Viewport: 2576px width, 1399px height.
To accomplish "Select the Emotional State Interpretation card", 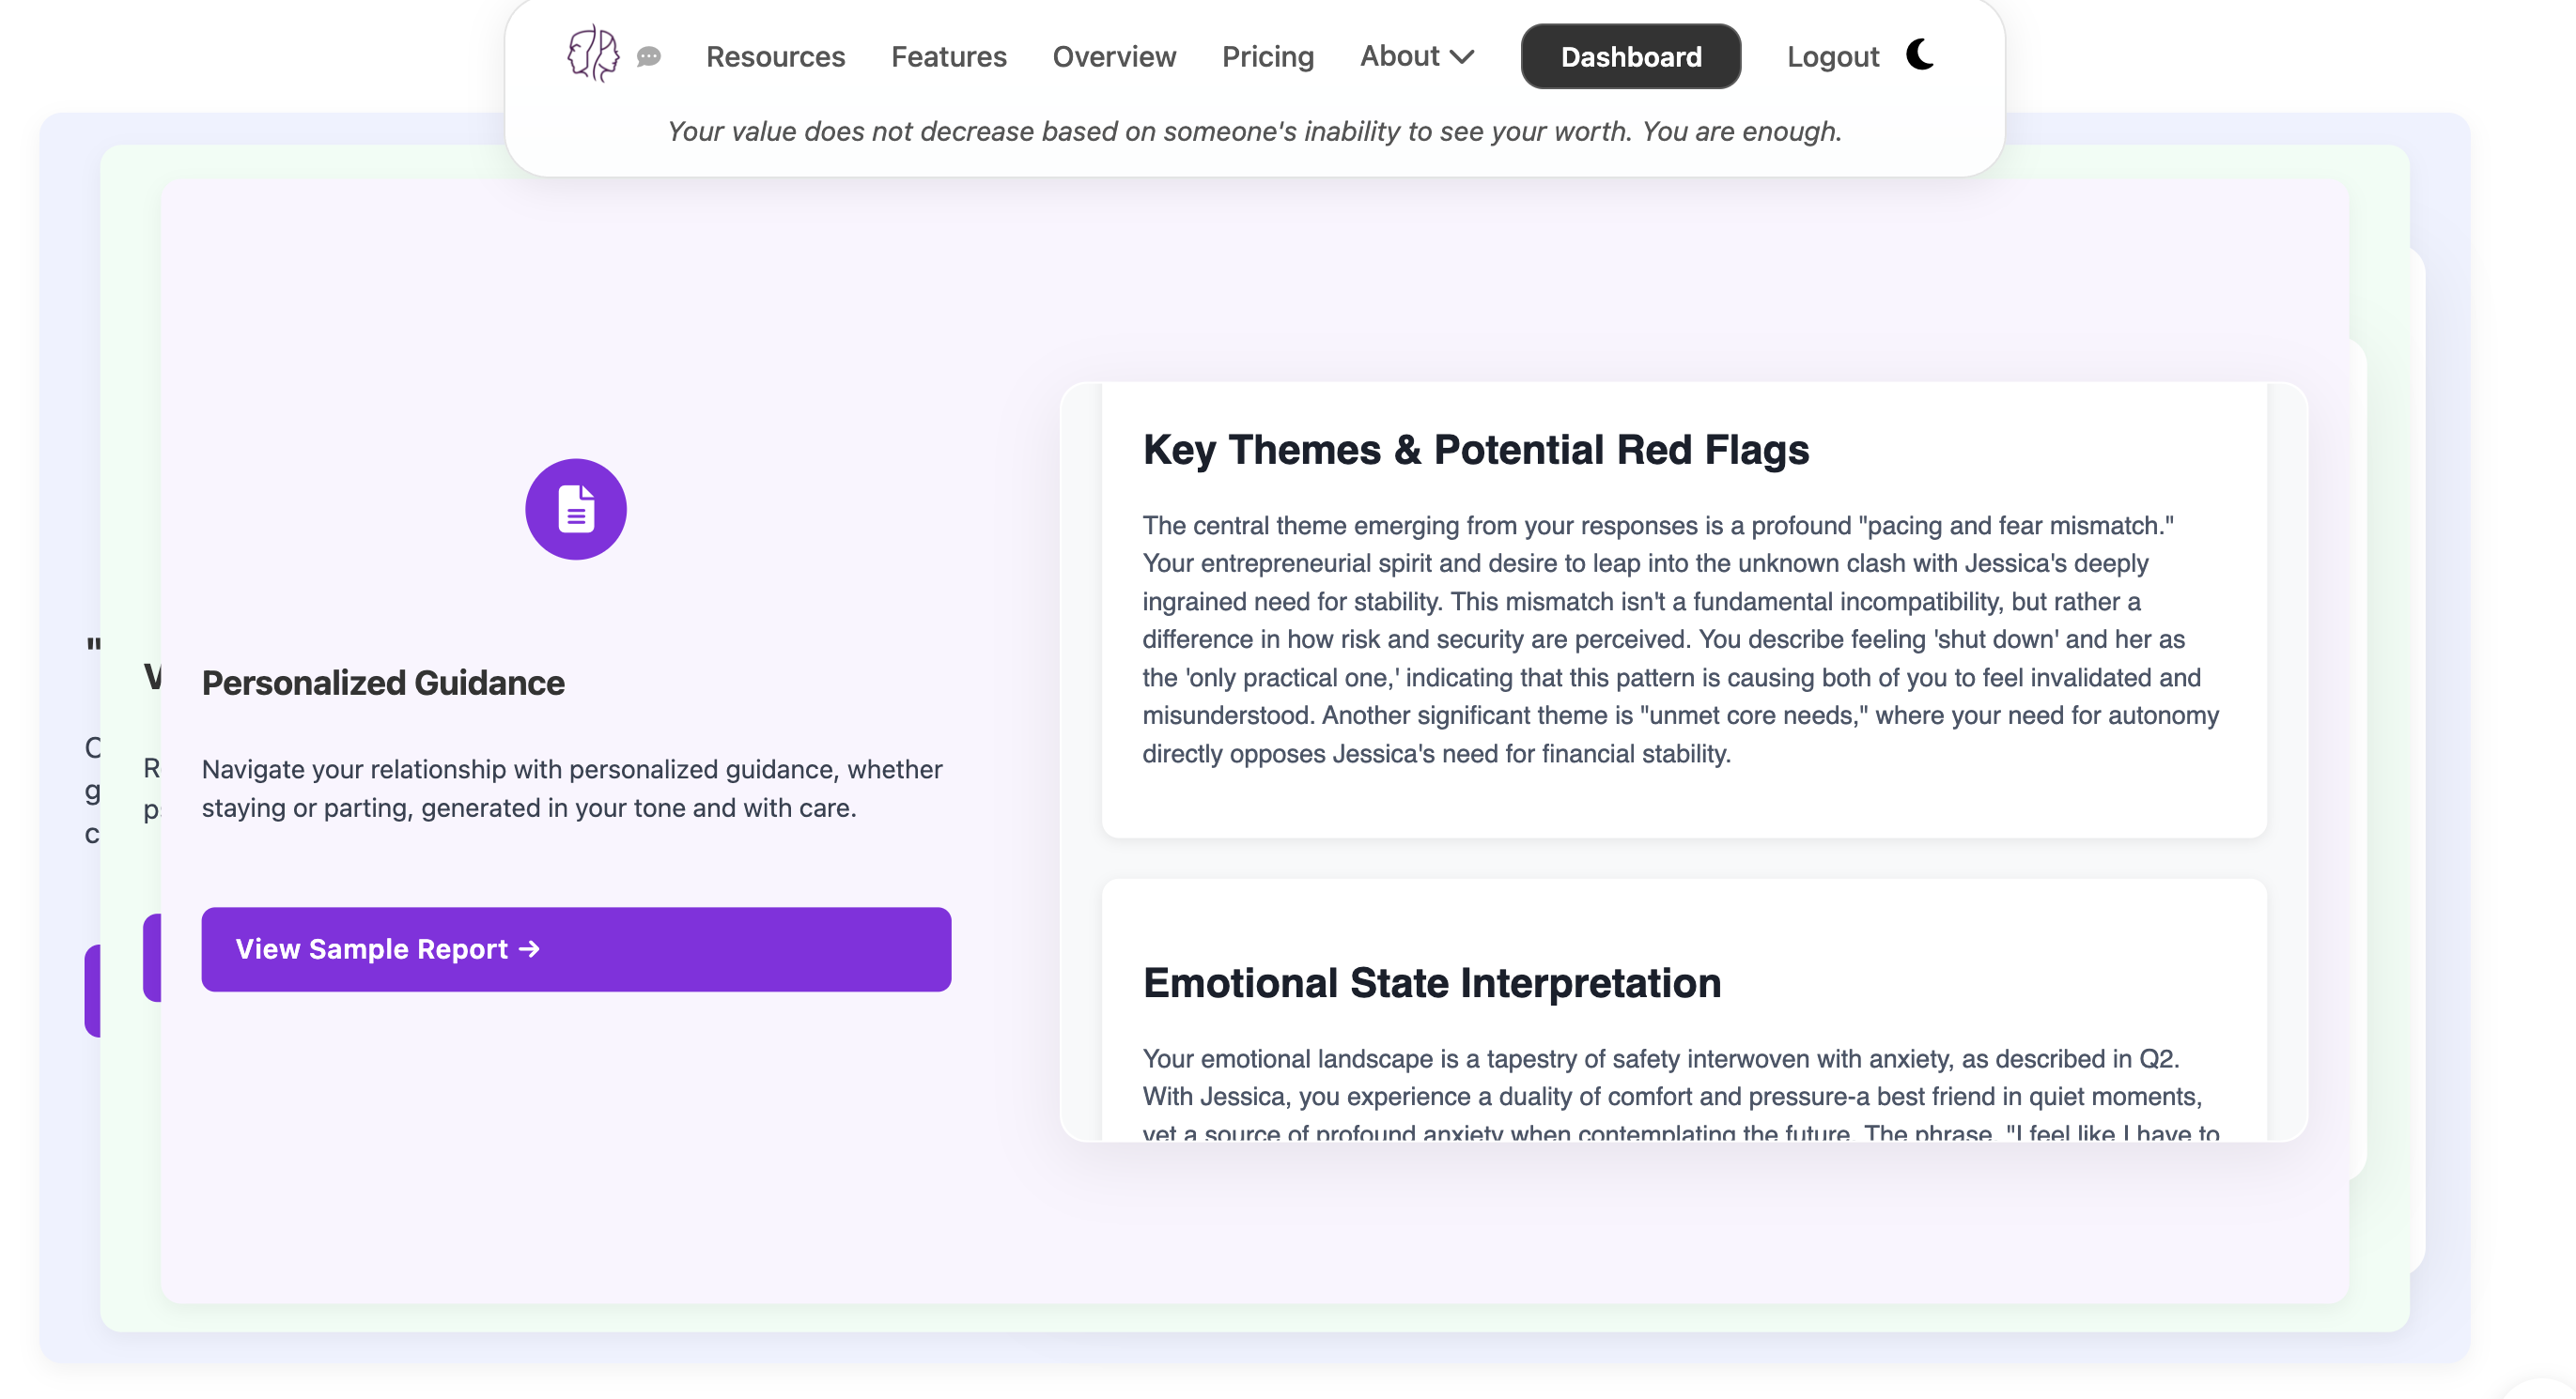I will [x=1683, y=1010].
